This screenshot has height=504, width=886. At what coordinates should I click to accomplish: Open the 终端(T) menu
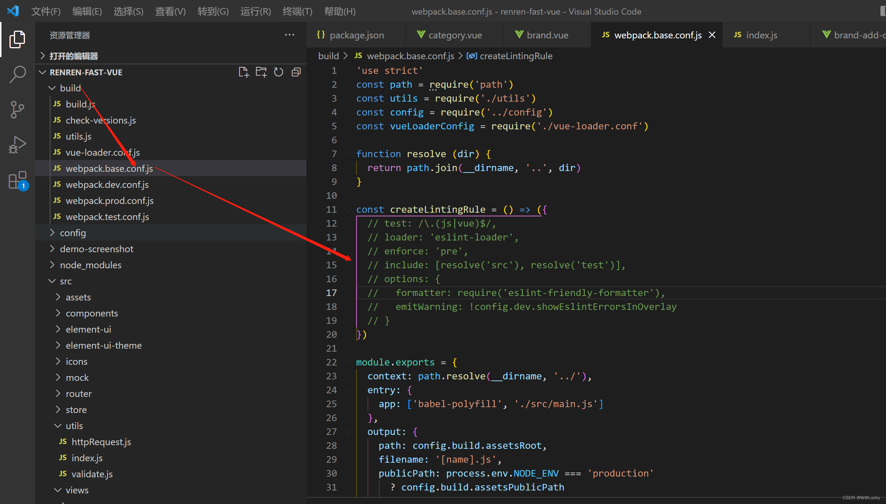pyautogui.click(x=297, y=11)
